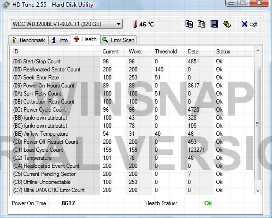Click the green Health Status Ok text
272x218 pixels.
click(x=208, y=203)
